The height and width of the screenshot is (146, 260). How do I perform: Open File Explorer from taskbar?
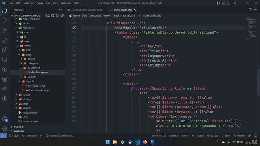coord(115,142)
